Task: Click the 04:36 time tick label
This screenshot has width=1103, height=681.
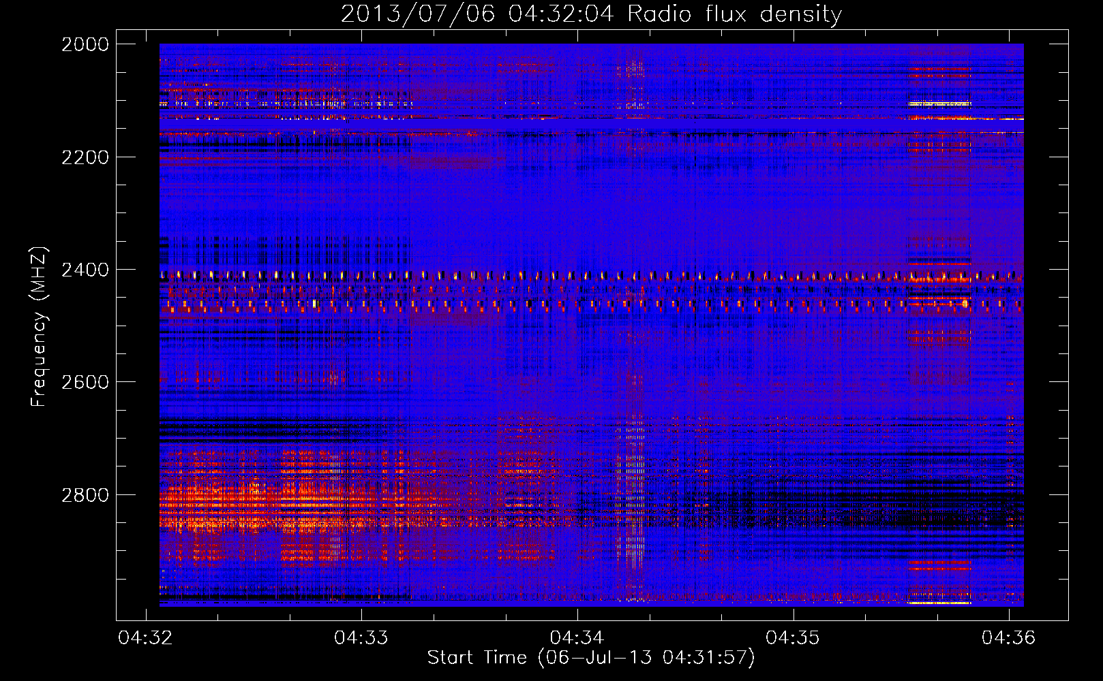Action: point(1009,637)
